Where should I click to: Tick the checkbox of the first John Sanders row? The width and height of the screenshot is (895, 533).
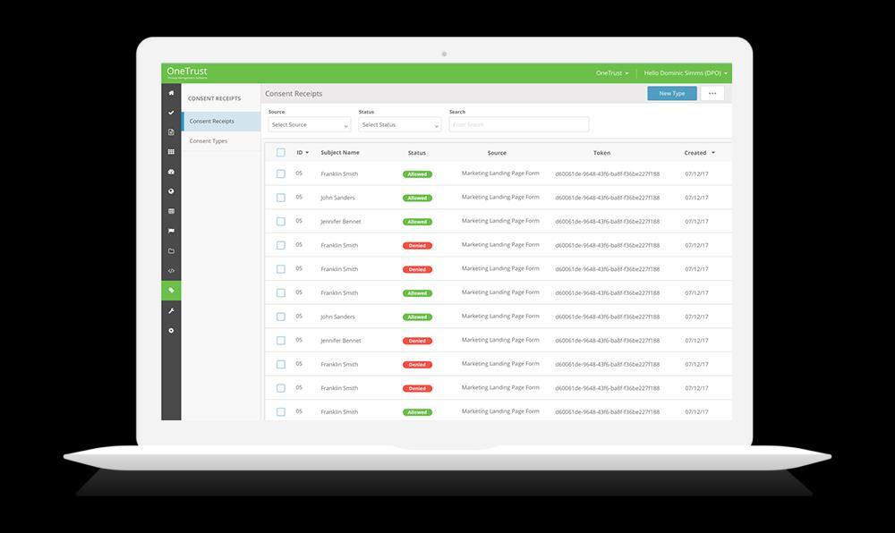point(281,198)
